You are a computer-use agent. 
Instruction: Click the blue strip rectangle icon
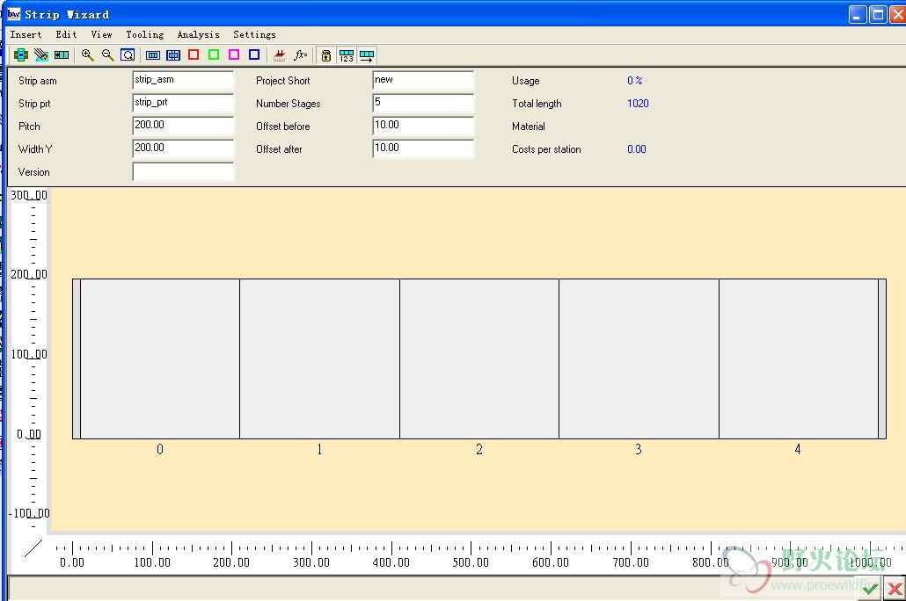coord(153,55)
